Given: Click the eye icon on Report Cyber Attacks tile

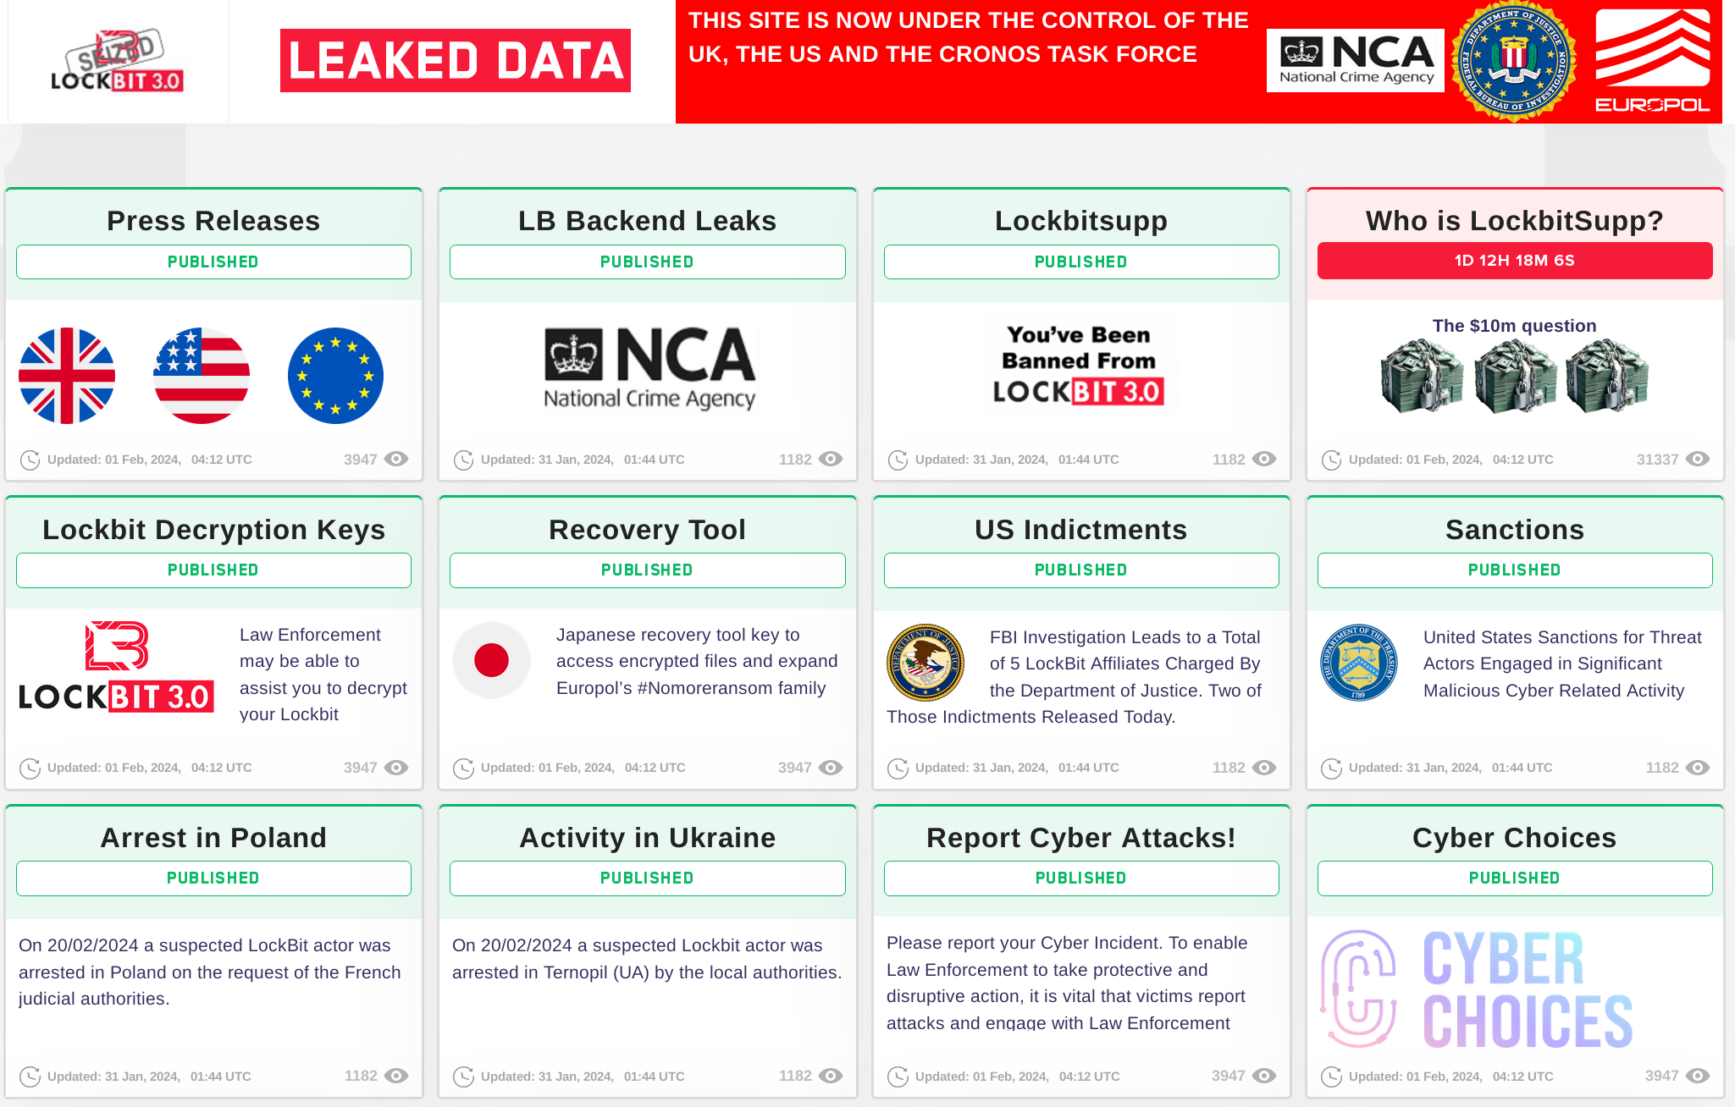Looking at the screenshot, I should tap(1264, 1076).
